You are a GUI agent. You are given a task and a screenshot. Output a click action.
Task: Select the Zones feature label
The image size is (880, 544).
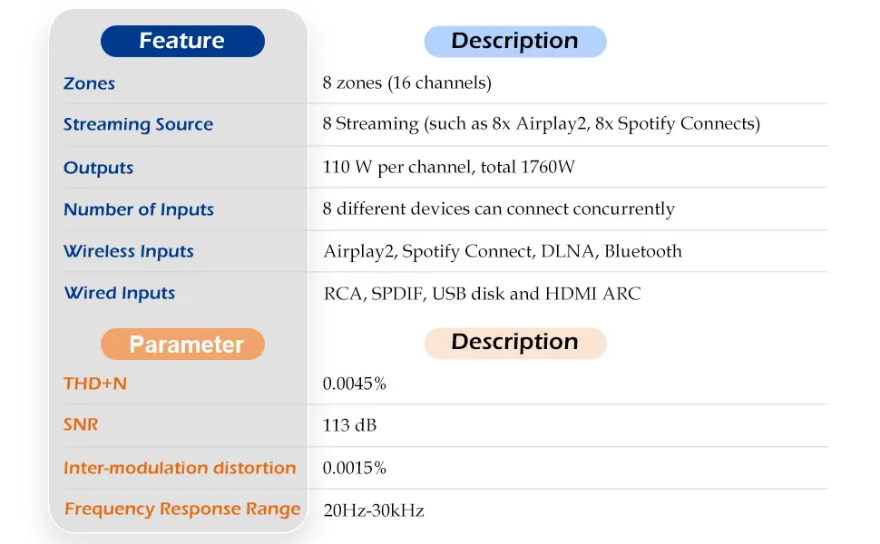point(89,83)
